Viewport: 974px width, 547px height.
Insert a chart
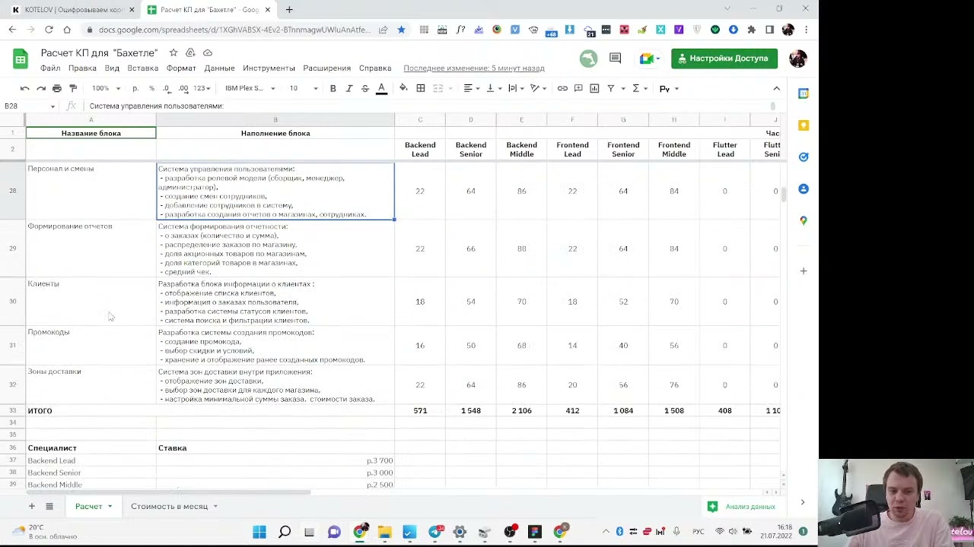pyautogui.click(x=594, y=88)
